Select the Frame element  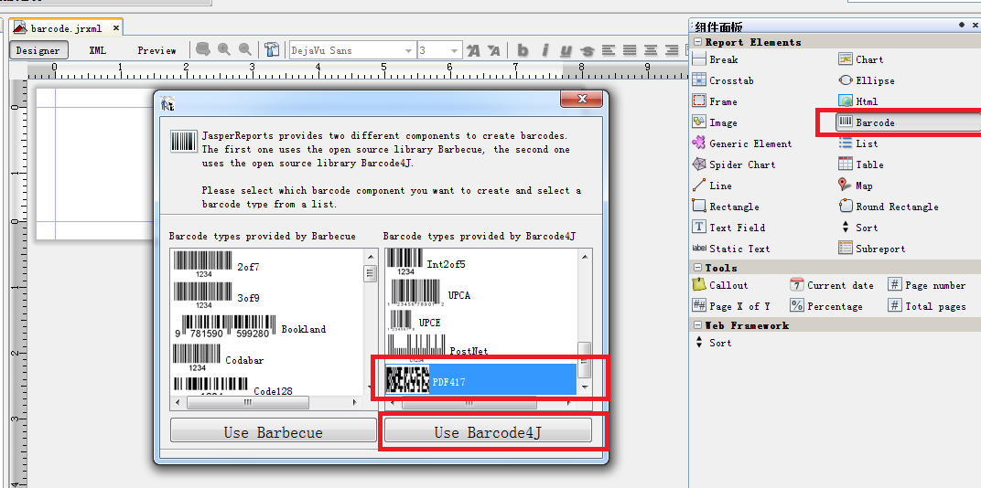point(715,101)
